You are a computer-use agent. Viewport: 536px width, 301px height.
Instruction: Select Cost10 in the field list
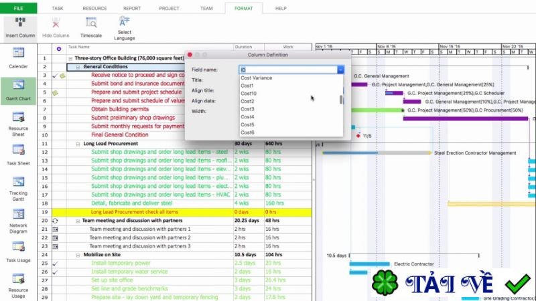[x=249, y=94]
